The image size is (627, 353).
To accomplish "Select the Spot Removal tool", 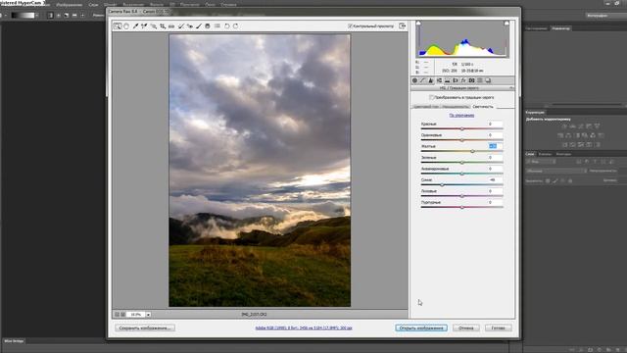I will (180, 26).
